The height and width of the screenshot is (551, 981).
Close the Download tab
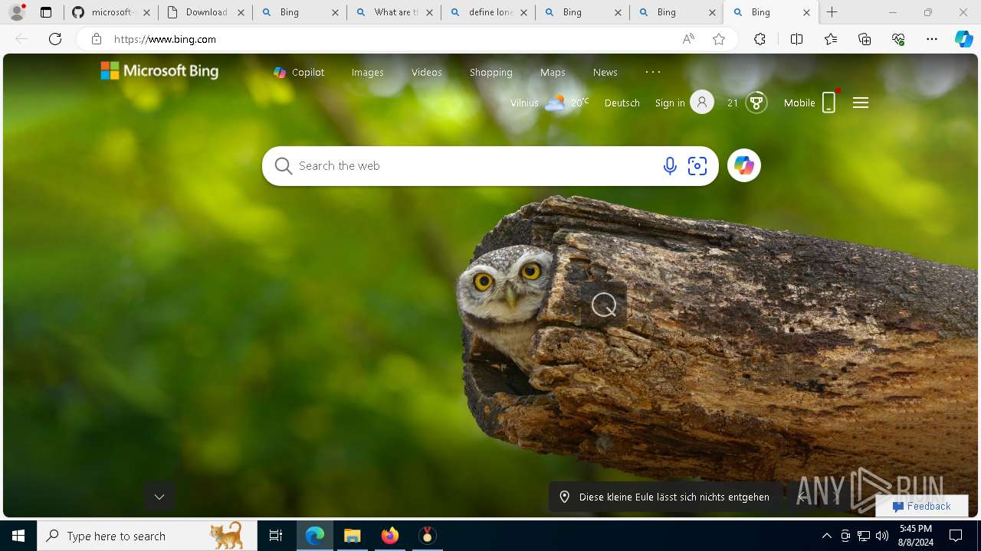[x=241, y=12]
